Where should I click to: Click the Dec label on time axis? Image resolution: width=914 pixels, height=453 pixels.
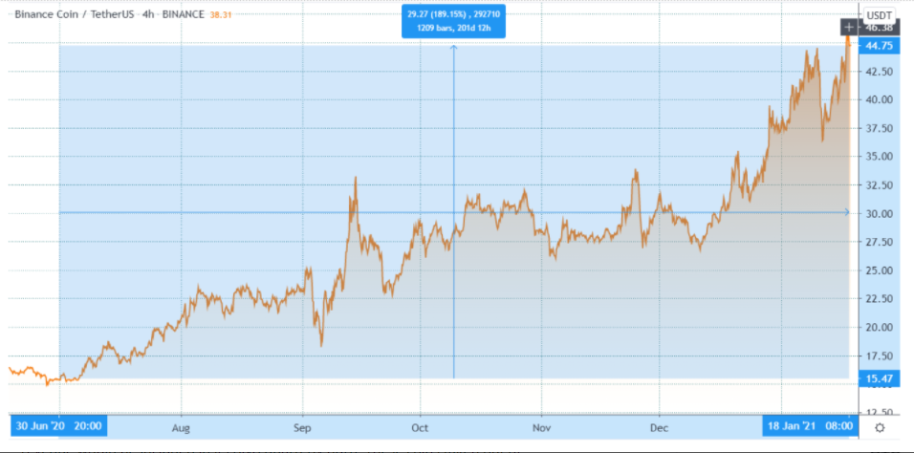pos(659,426)
